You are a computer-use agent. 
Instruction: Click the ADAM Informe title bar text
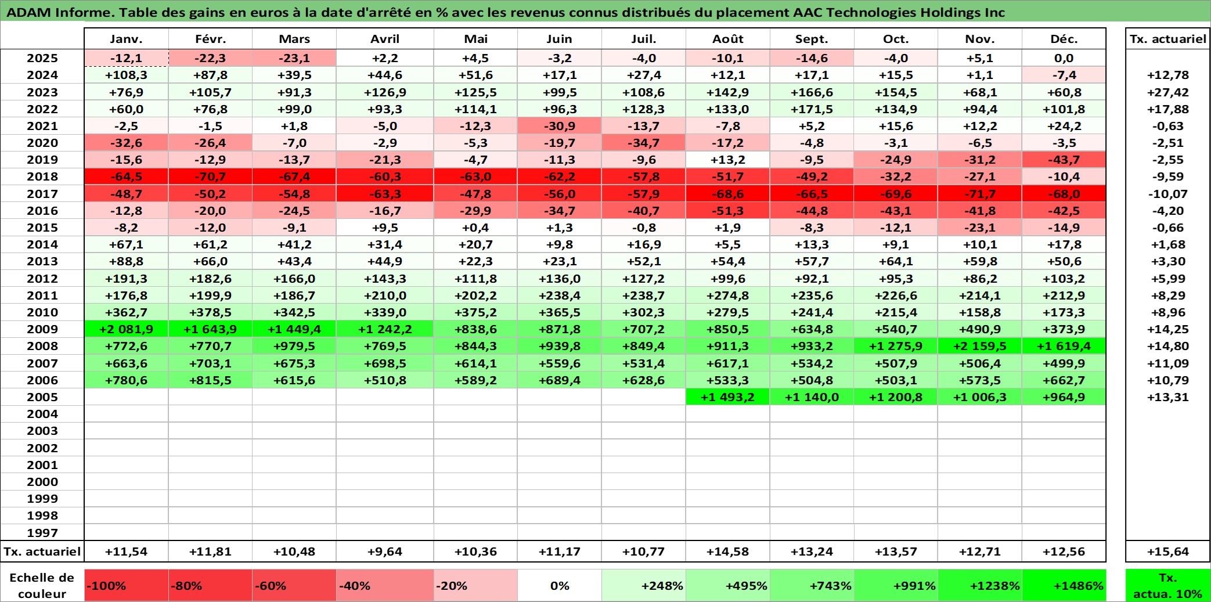tap(505, 12)
